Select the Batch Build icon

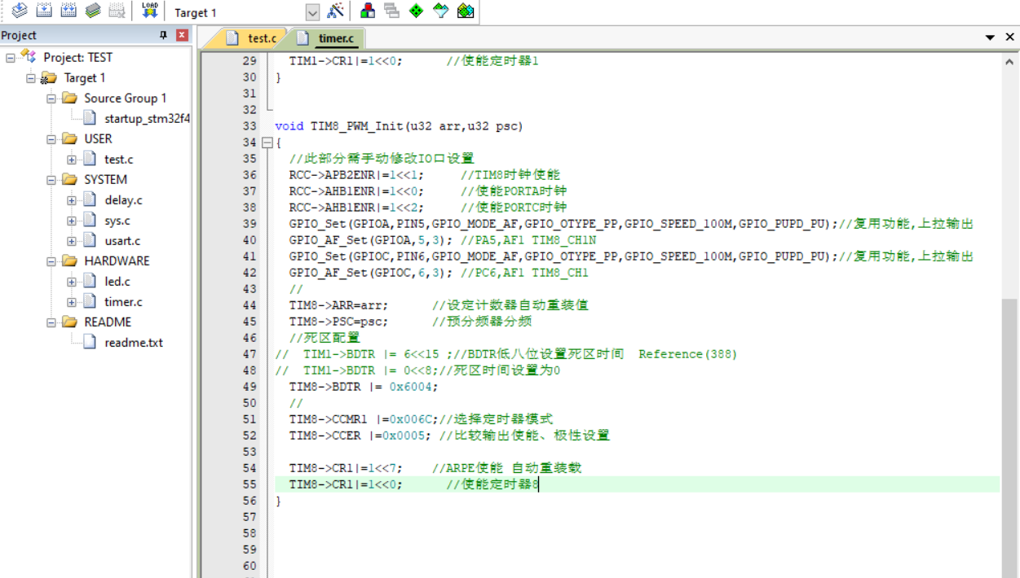pyautogui.click(x=95, y=11)
